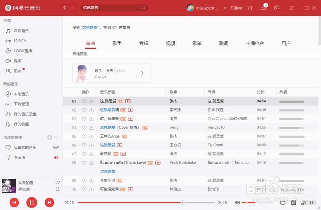Like song 09 今生今世
Viewport: 321px width, 210px height.
coord(84,181)
